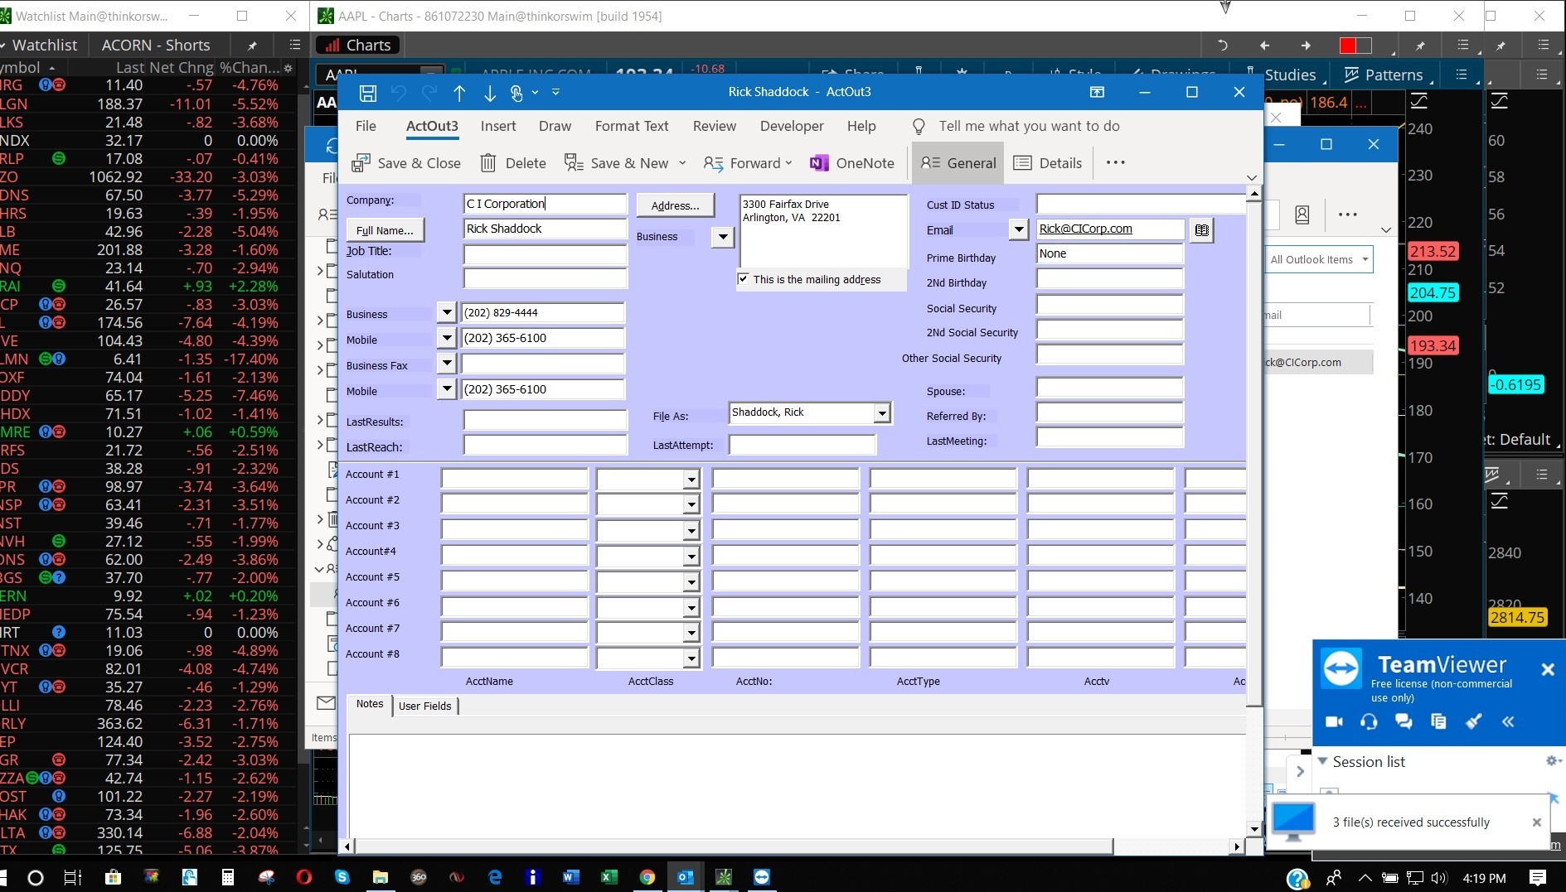Open the Business phone type dropdown

click(447, 312)
